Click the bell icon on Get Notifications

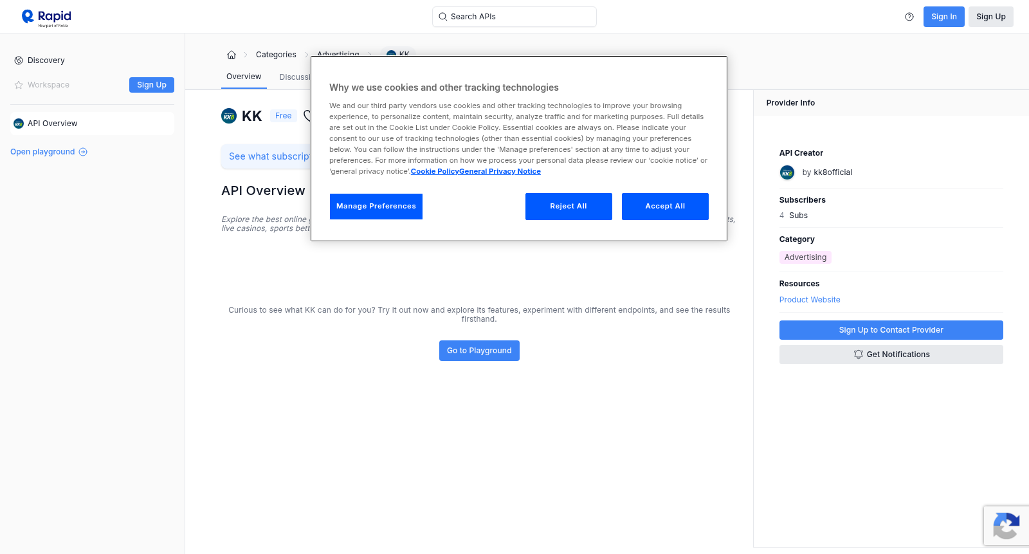(x=858, y=355)
